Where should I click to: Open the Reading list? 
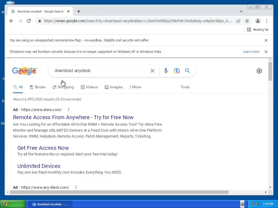tap(258, 30)
